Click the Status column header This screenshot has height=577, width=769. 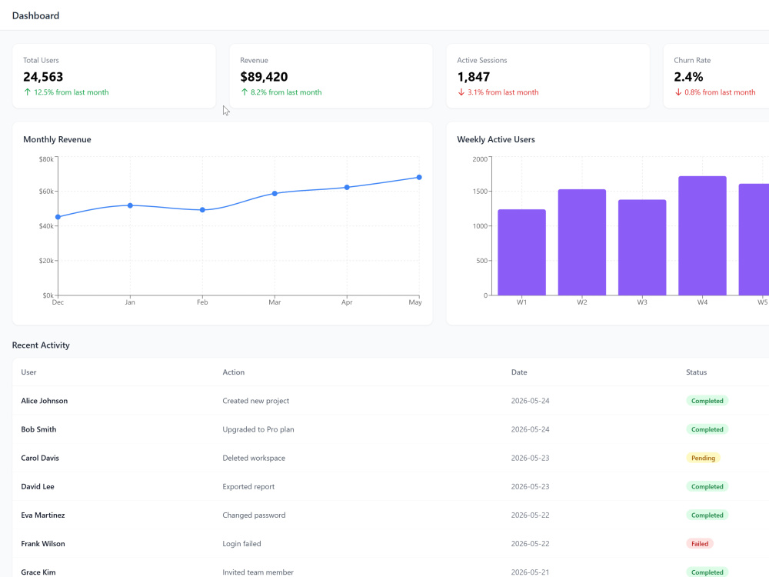pyautogui.click(x=697, y=372)
